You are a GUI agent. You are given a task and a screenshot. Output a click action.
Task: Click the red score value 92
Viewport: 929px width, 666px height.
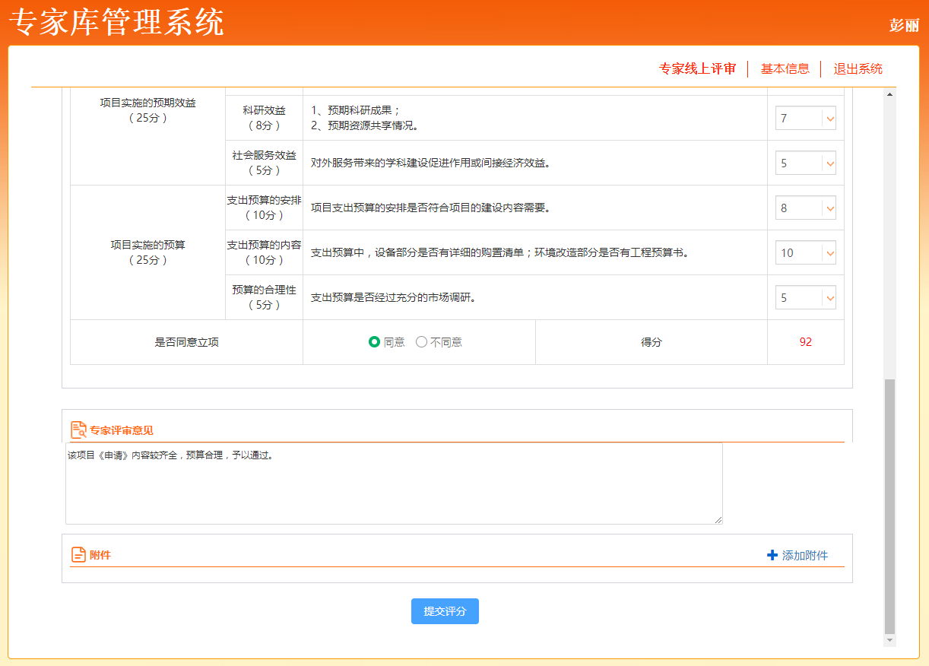(806, 342)
